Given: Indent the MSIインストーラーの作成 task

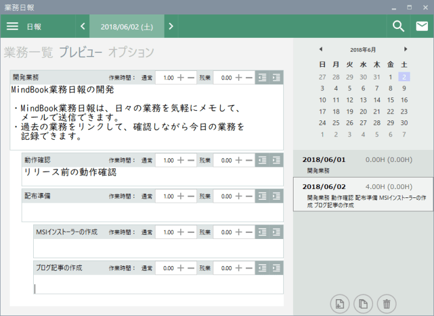Looking at the screenshot, I should (276, 232).
